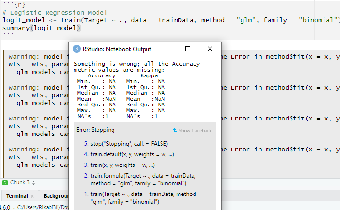
Task: Click the Show Traceback link
Action: pyautogui.click(x=195, y=131)
